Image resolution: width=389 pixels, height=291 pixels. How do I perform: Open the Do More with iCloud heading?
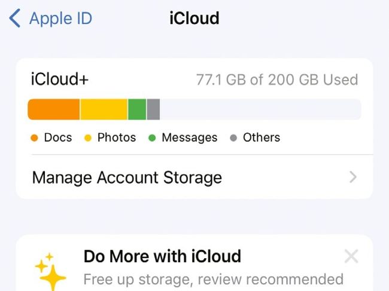tap(162, 257)
